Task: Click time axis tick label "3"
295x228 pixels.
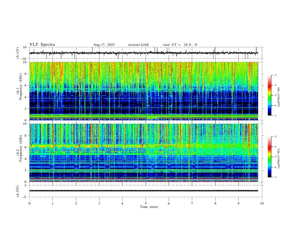Action: (x=99, y=203)
